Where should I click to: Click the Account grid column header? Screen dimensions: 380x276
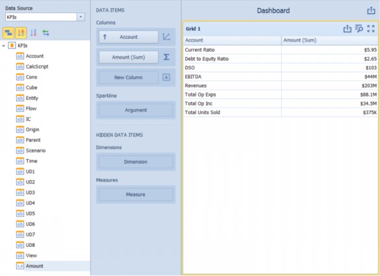coord(233,40)
